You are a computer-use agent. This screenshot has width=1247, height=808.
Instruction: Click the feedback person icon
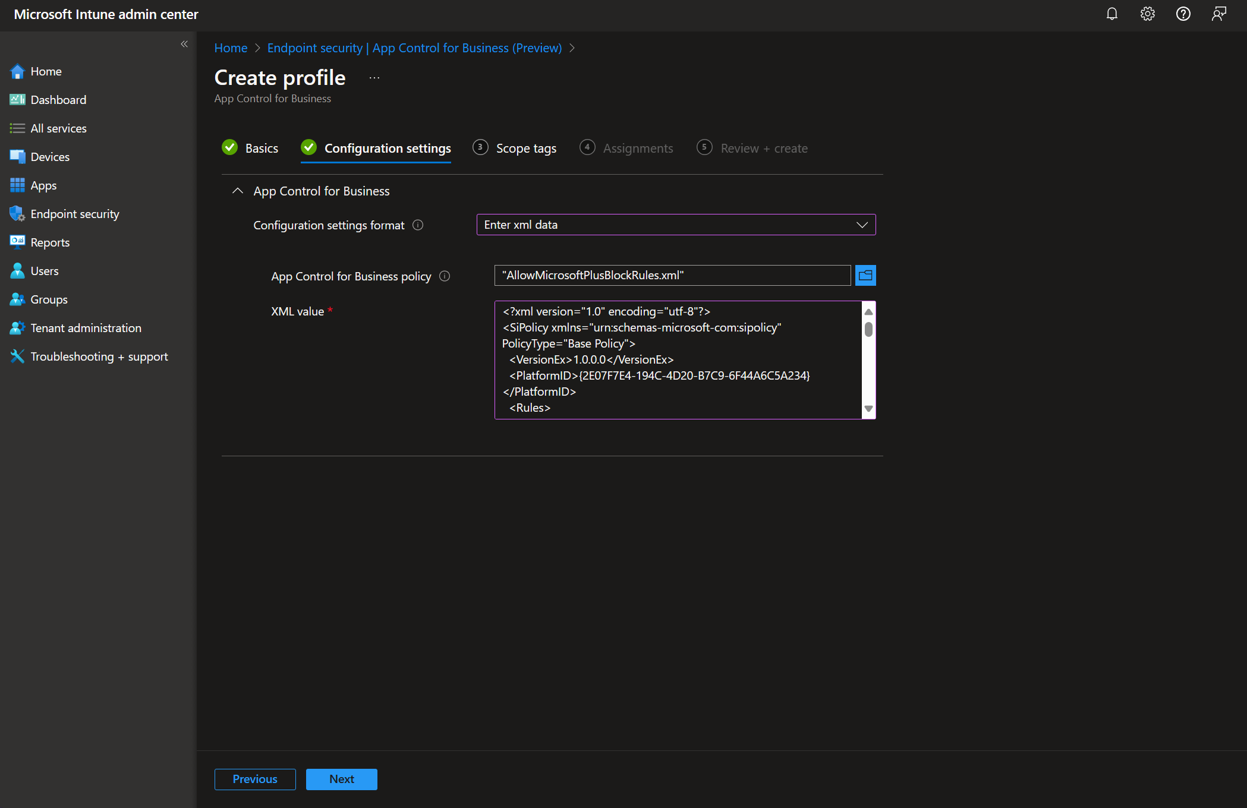[1218, 14]
